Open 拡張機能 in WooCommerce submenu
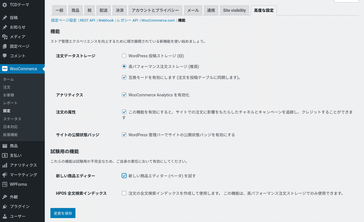This screenshot has height=222, width=364. 10,134
